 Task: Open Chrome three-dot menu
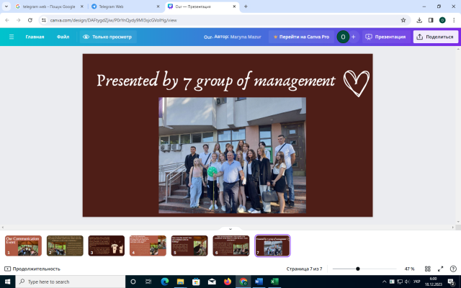coord(454,20)
